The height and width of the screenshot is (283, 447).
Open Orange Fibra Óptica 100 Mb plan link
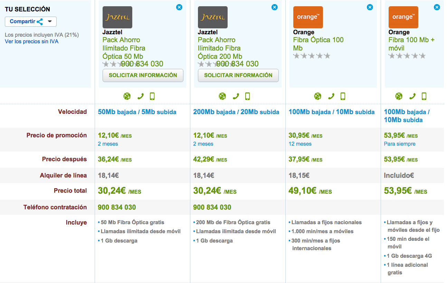[318, 44]
